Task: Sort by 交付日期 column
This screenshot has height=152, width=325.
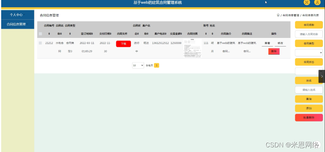Action: point(105,34)
